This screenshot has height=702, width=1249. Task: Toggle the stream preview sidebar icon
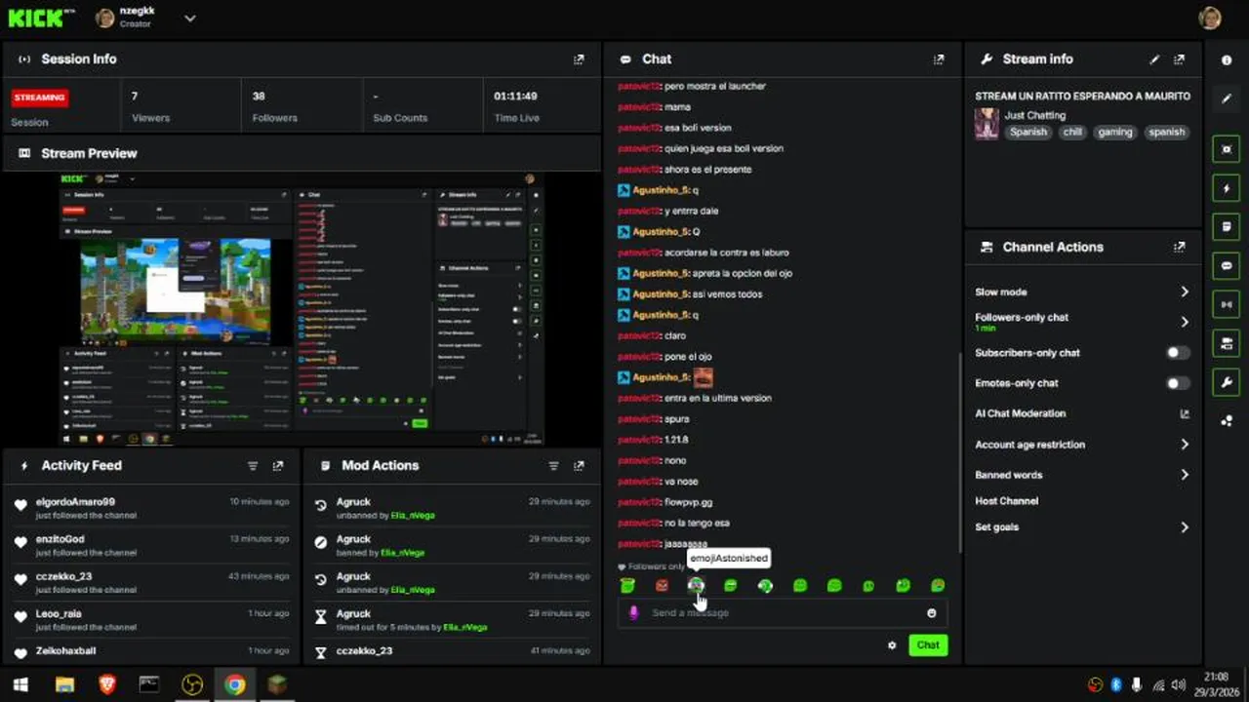coord(1227,148)
